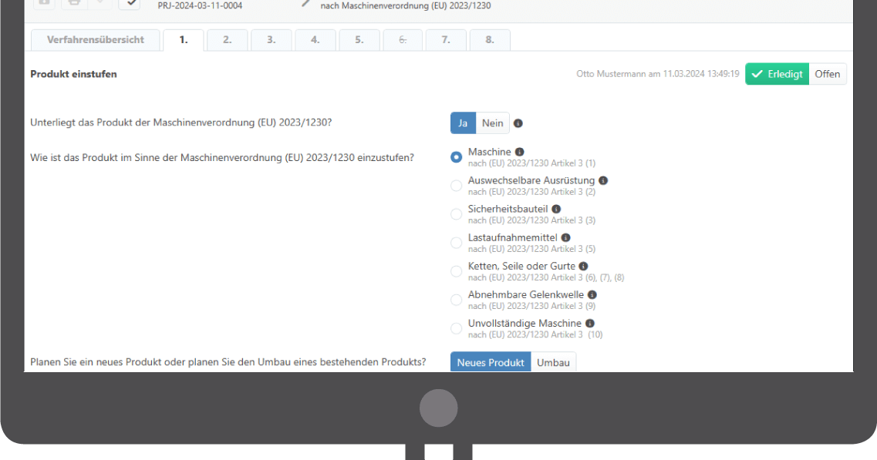Click the print icon in the toolbar
877x460 pixels.
pyautogui.click(x=75, y=3)
